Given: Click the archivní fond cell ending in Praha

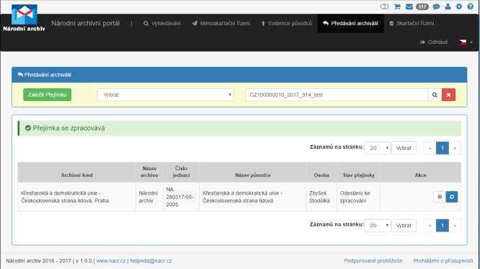Looking at the screenshot, I should point(76,197).
